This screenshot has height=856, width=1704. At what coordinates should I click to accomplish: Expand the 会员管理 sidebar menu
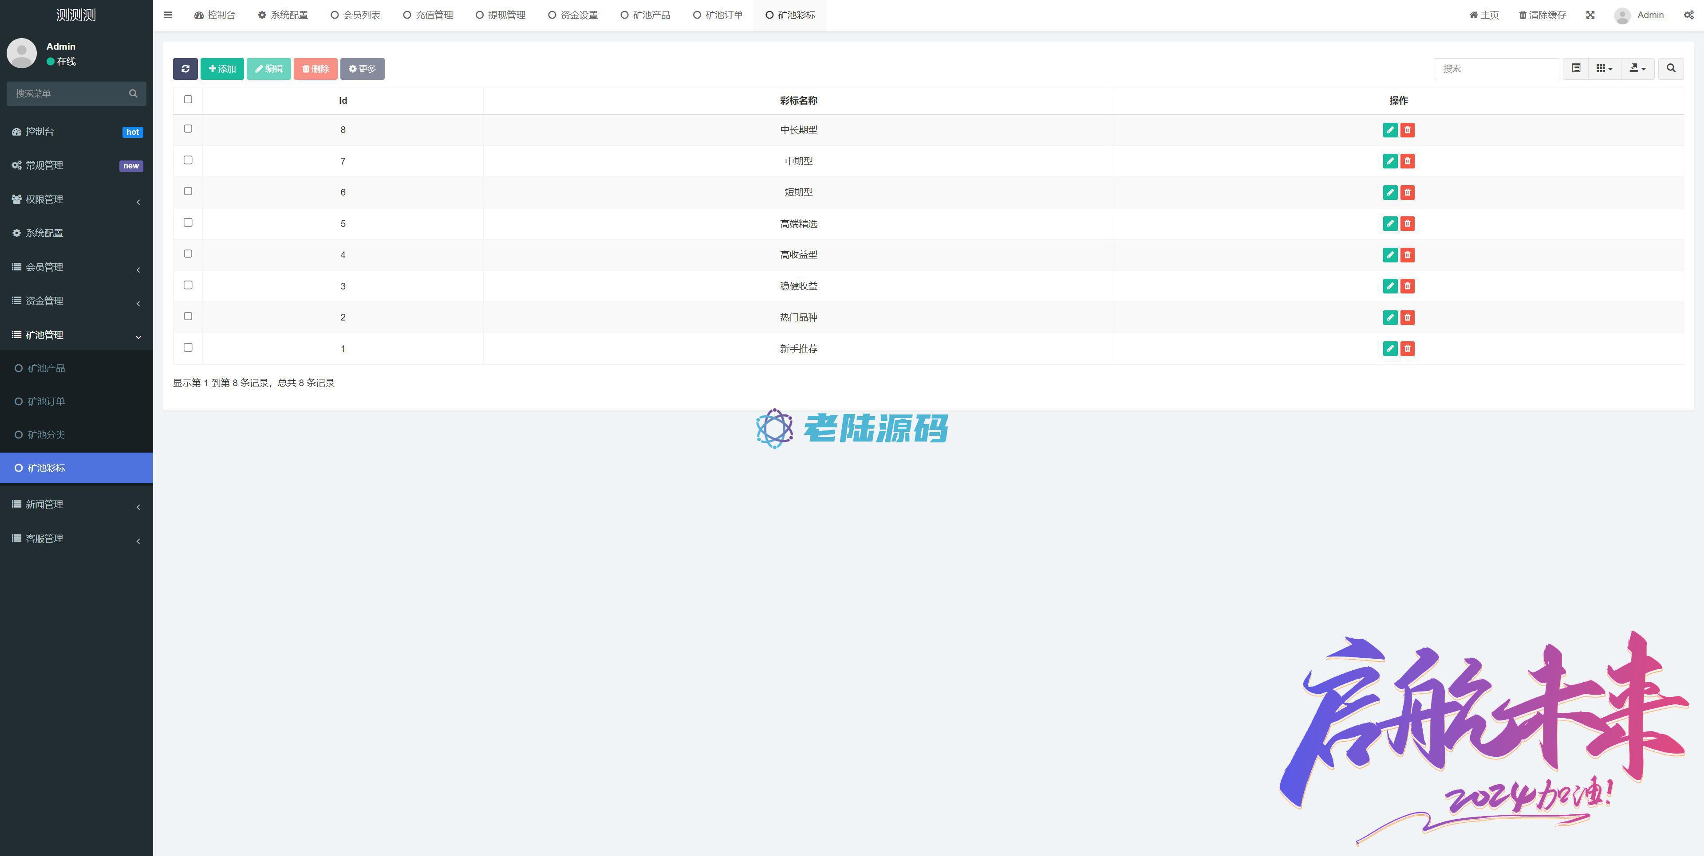[x=76, y=267]
